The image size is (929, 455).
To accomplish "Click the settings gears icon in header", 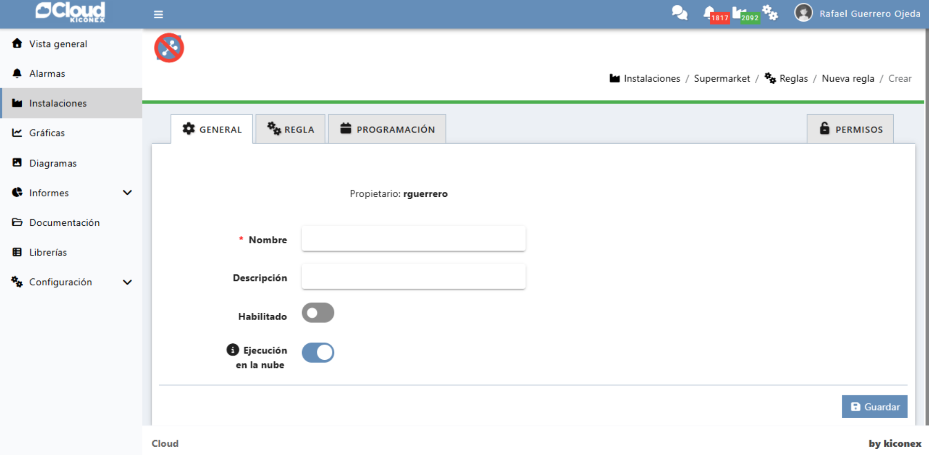I will [770, 13].
